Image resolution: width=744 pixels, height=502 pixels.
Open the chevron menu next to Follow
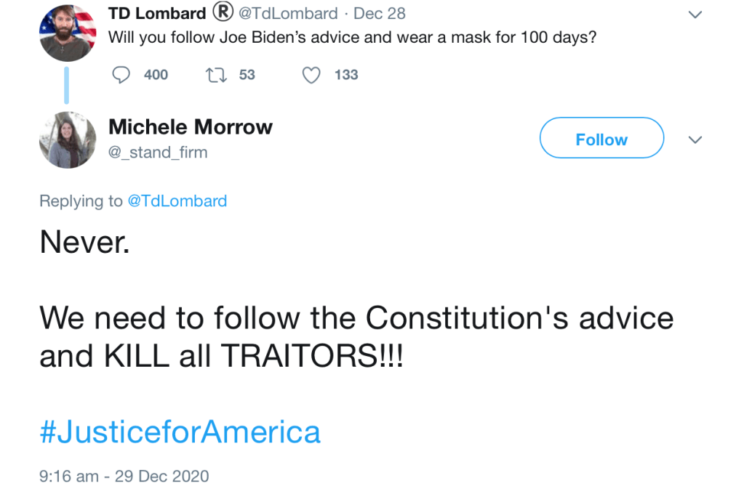(x=695, y=139)
